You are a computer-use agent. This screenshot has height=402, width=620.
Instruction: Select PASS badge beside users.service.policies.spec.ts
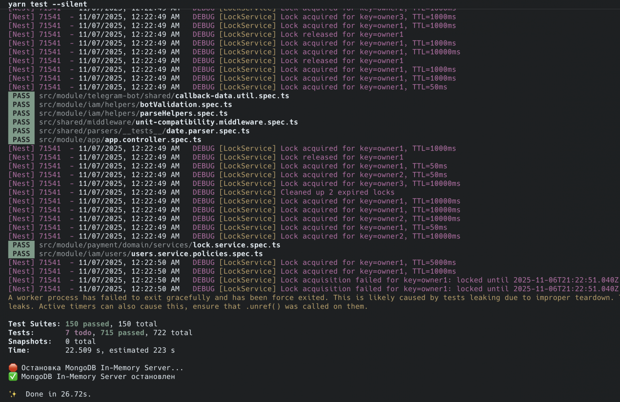pyautogui.click(x=21, y=254)
